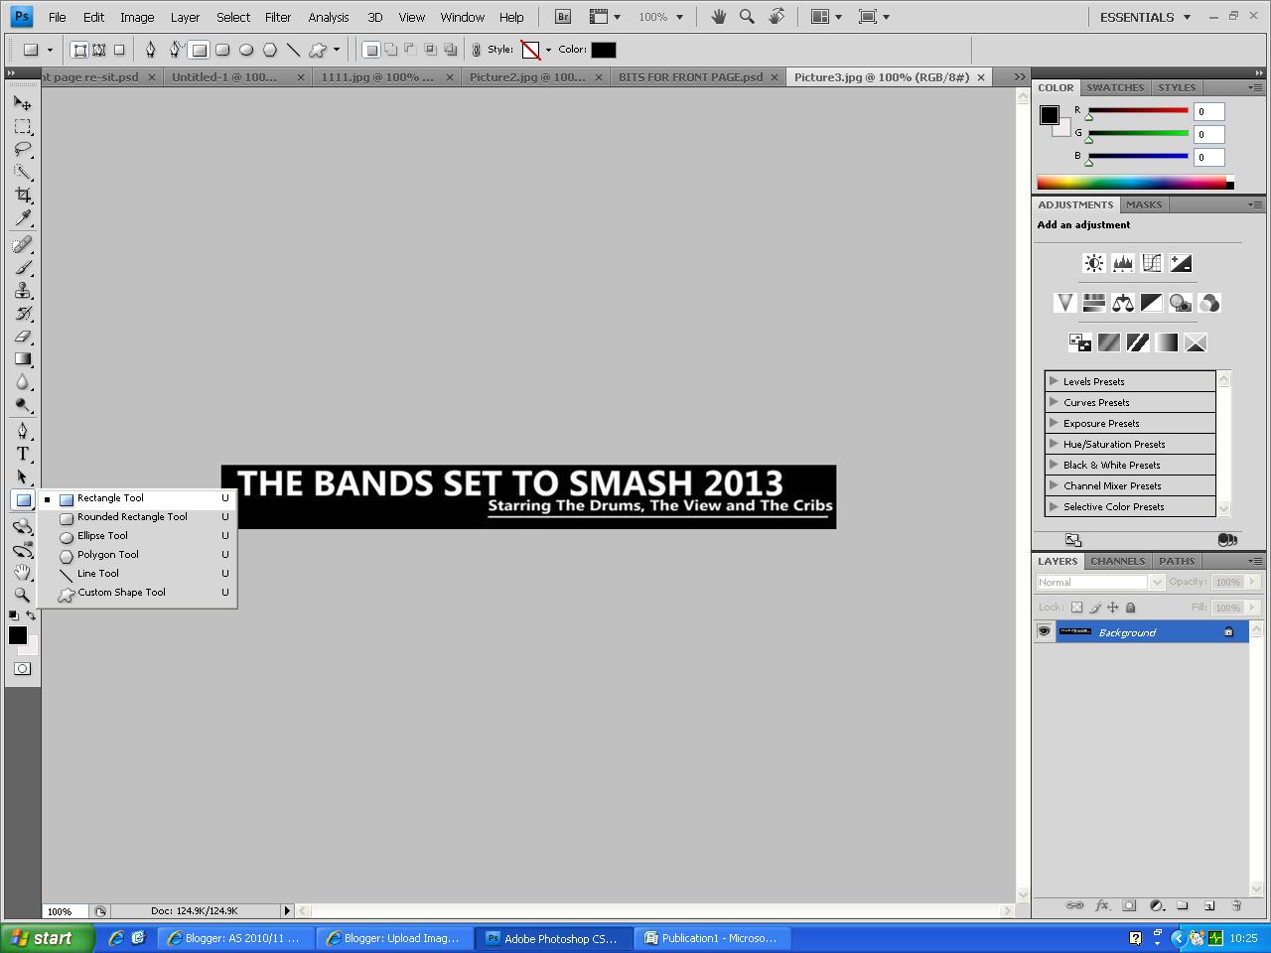Image resolution: width=1271 pixels, height=953 pixels.
Task: Expand Selective Color Presets list
Action: pos(1055,506)
